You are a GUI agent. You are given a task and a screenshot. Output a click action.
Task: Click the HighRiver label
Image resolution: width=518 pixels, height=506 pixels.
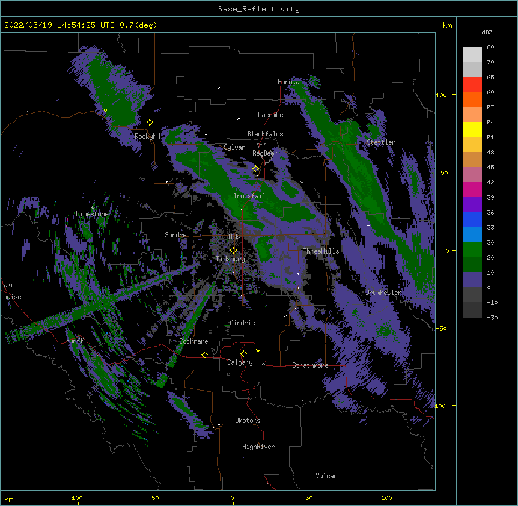[258, 447]
